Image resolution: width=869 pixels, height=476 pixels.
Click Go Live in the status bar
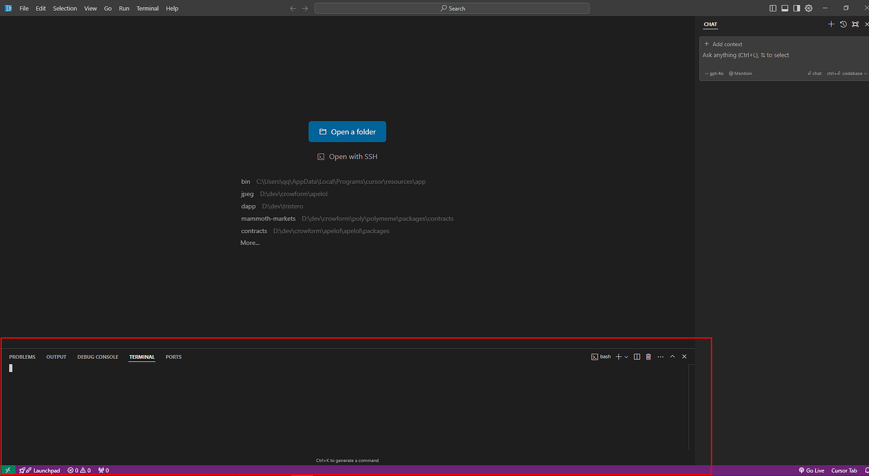[811, 470]
